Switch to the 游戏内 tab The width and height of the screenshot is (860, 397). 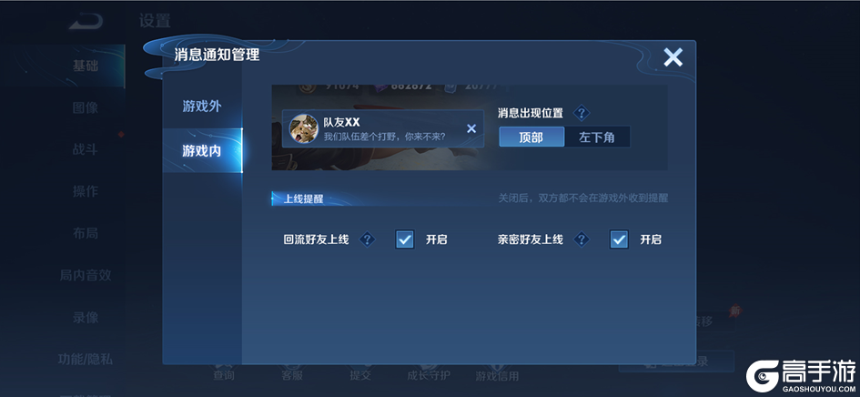(x=202, y=150)
